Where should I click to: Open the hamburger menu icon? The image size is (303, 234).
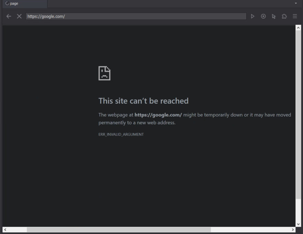click(295, 17)
